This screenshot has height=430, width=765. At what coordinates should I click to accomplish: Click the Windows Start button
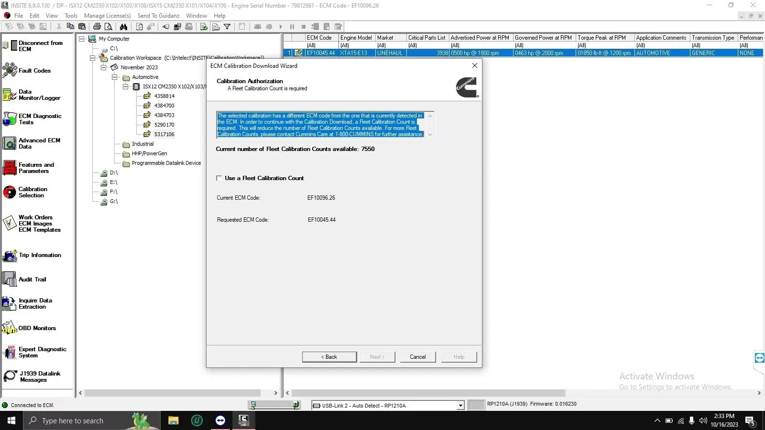coord(11,421)
